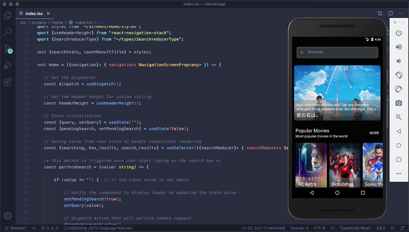This screenshot has height=232, width=409.
Task: Open the feedback icon in status bar
Action: point(393,228)
